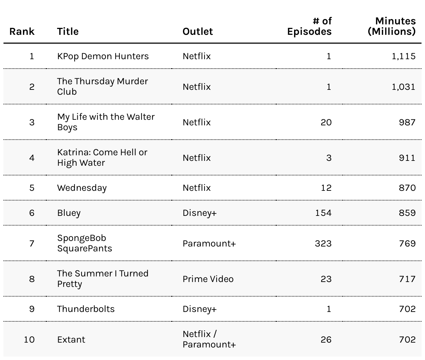425x360 pixels.
Task: Open My Life with the Walter Boys
Action: [106, 122]
